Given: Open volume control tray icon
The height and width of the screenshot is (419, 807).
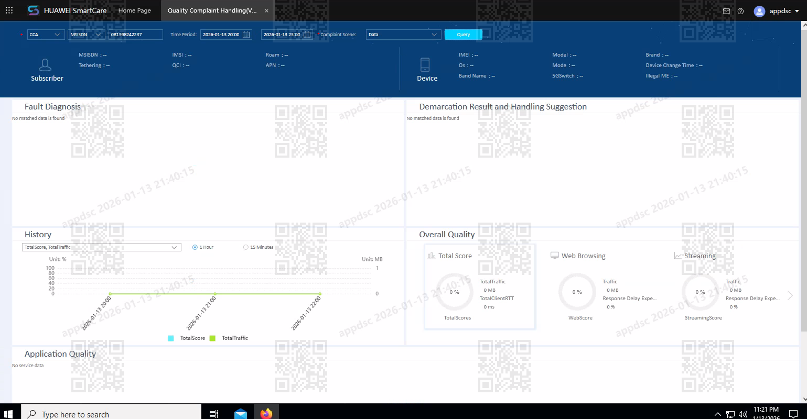Looking at the screenshot, I should pos(743,414).
